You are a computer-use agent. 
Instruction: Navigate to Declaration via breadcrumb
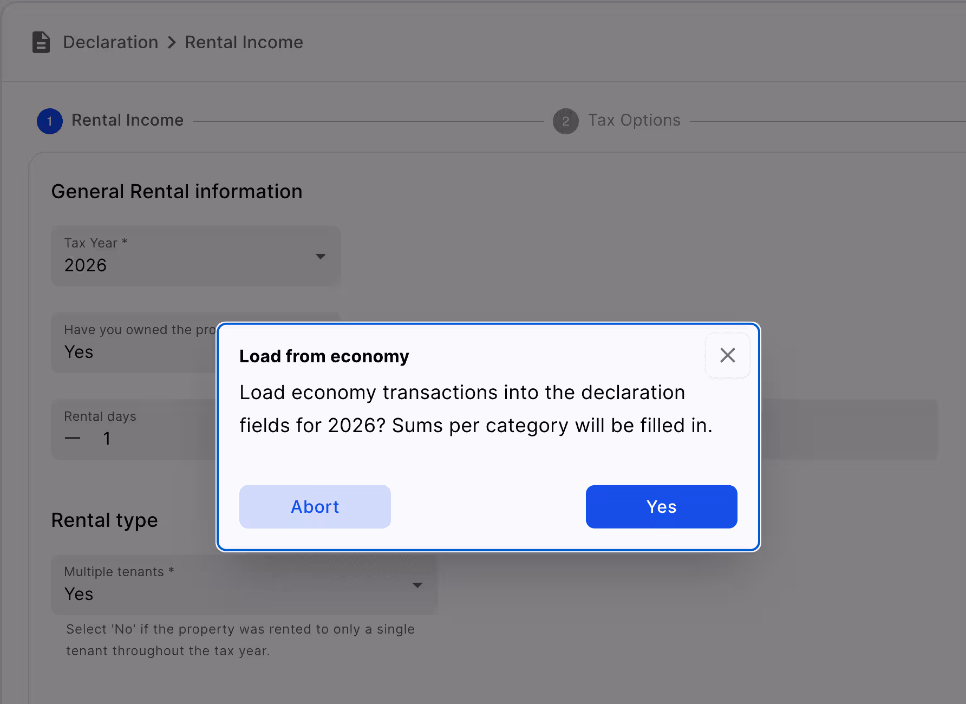[110, 42]
